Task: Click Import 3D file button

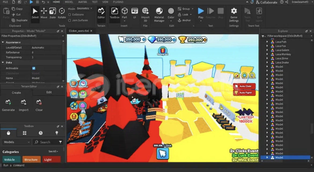Action: pos(145,14)
